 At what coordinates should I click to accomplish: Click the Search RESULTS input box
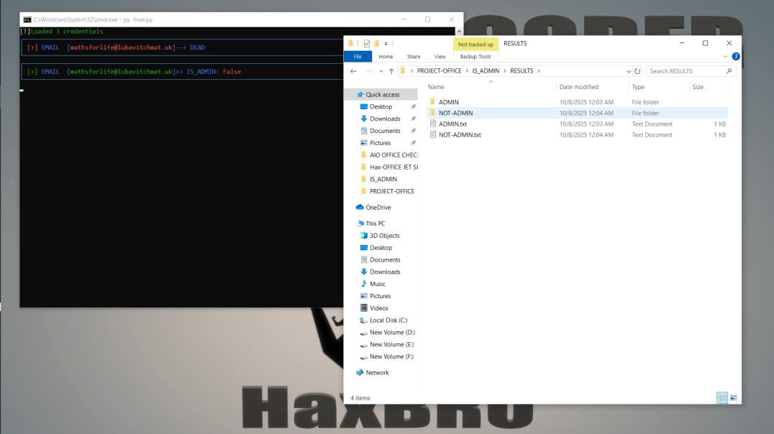coord(685,71)
